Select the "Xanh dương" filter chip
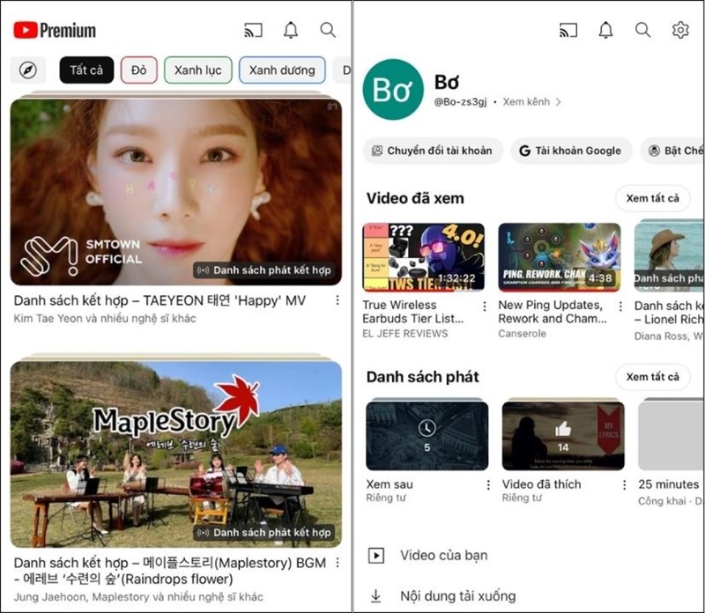705x613 pixels. (282, 70)
